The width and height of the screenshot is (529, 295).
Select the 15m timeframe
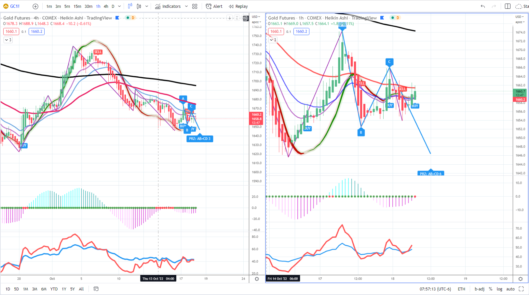(77, 6)
